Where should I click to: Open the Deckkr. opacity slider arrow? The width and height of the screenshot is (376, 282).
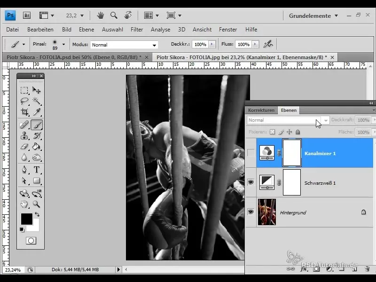212,44
